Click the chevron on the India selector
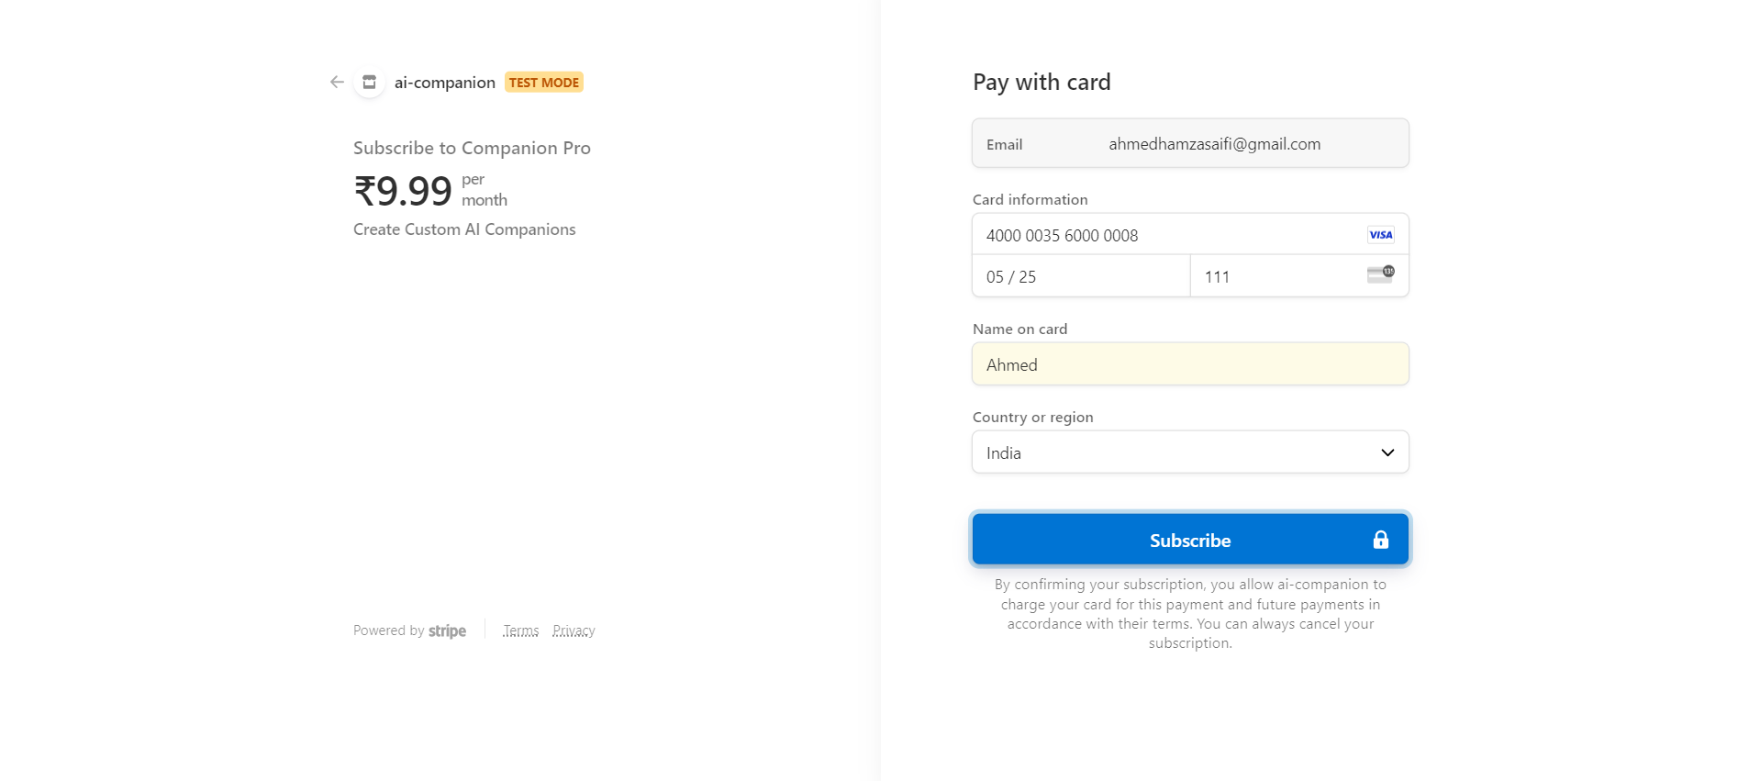Viewport: 1760px width, 781px height. click(1387, 452)
